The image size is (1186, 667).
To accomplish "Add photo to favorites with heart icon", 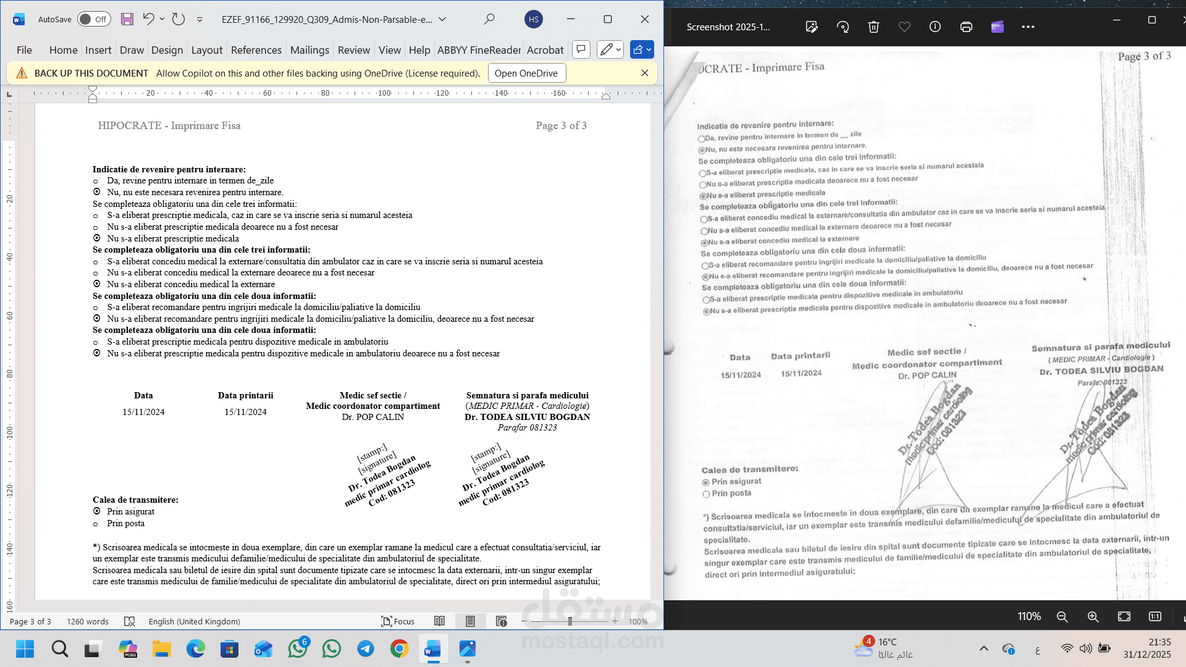I will point(904,27).
